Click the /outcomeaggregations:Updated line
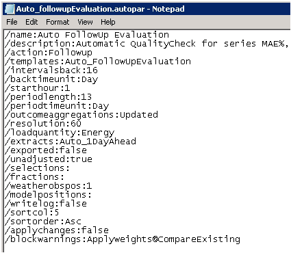 81,115
